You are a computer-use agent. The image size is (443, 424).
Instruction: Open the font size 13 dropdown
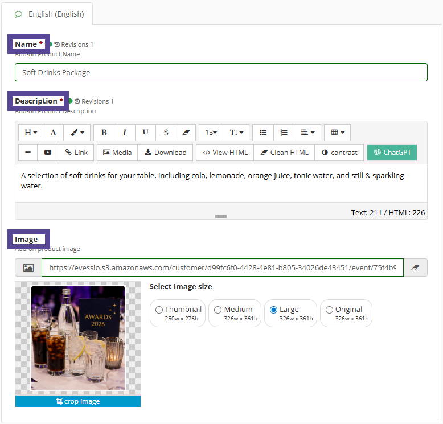[211, 133]
